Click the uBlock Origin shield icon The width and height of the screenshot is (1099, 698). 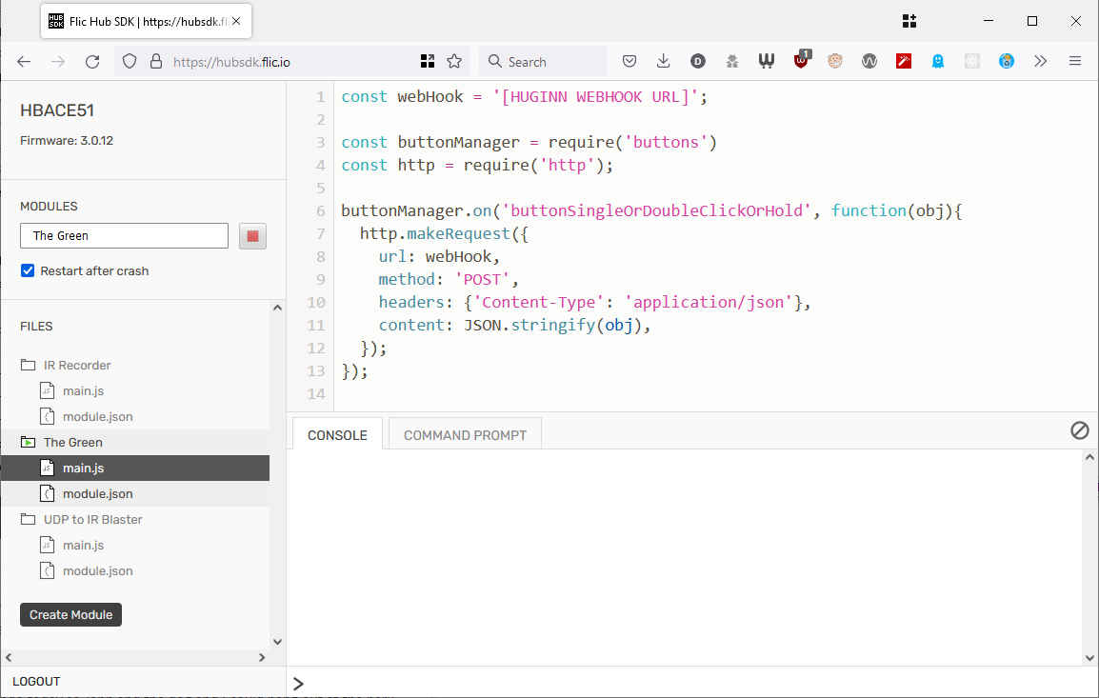tap(802, 62)
